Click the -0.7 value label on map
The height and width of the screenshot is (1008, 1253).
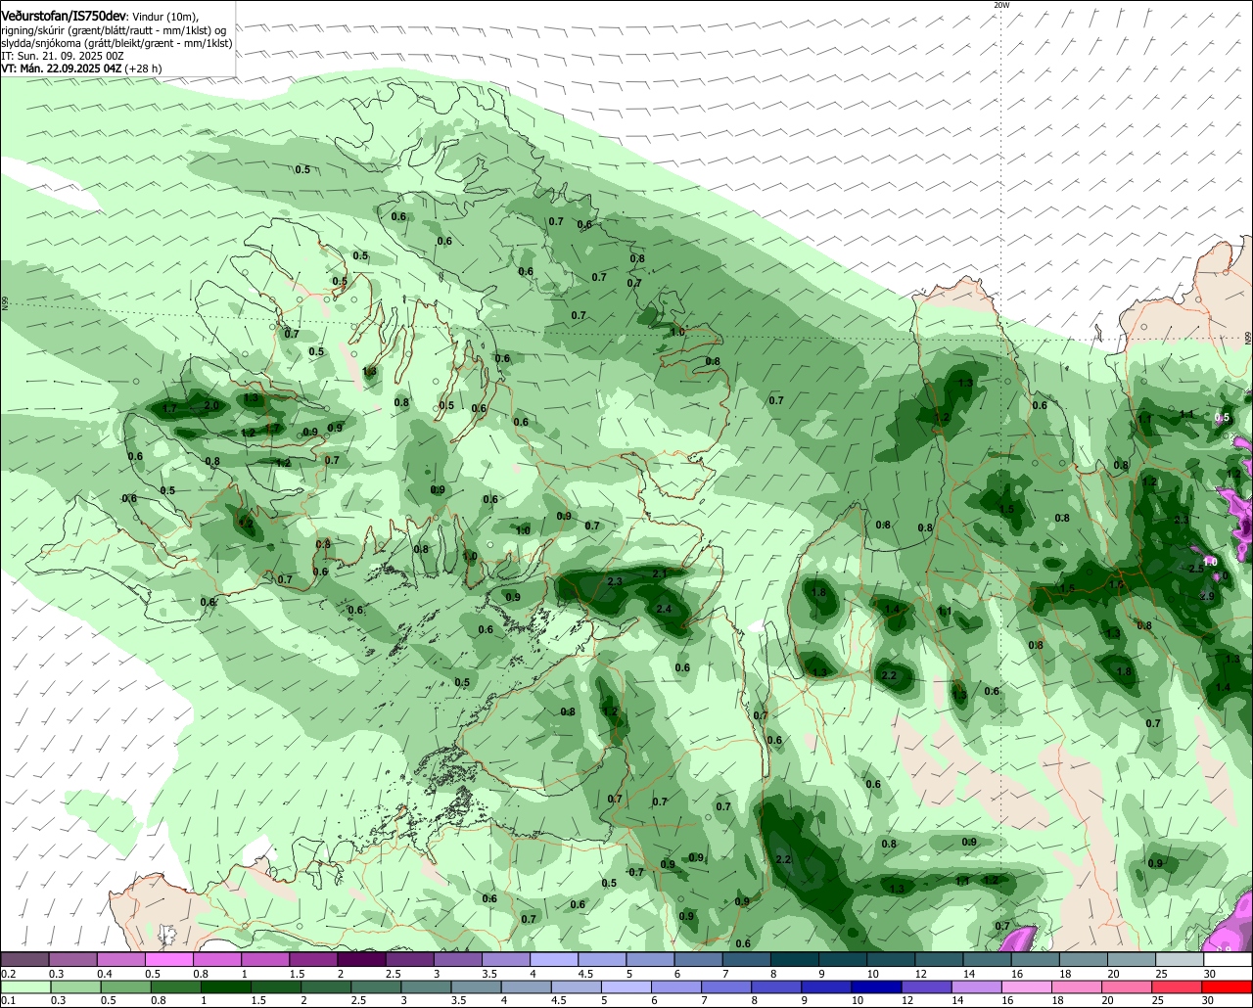[635, 872]
